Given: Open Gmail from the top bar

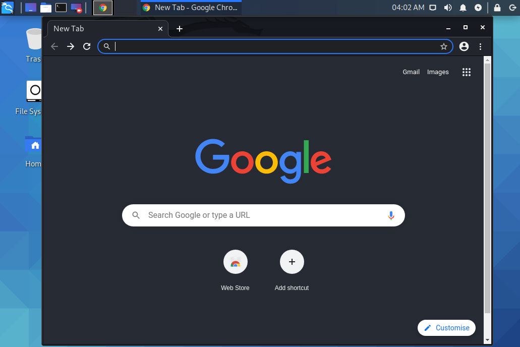Looking at the screenshot, I should click(411, 72).
